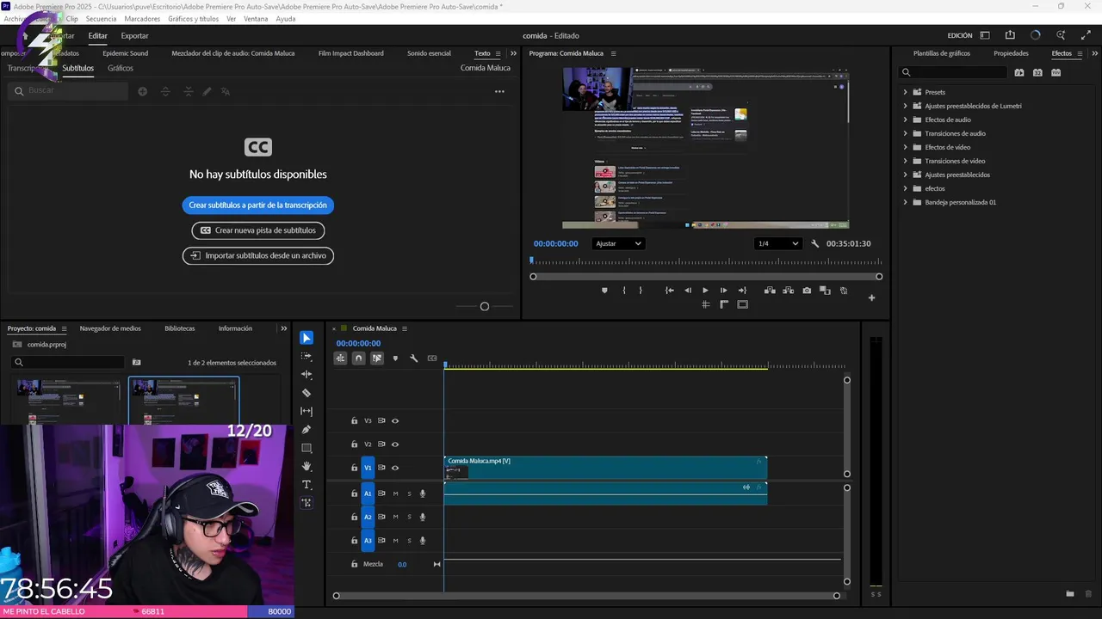This screenshot has width=1102, height=619.
Task: Click Mark Out brace button
Action: pyautogui.click(x=641, y=291)
